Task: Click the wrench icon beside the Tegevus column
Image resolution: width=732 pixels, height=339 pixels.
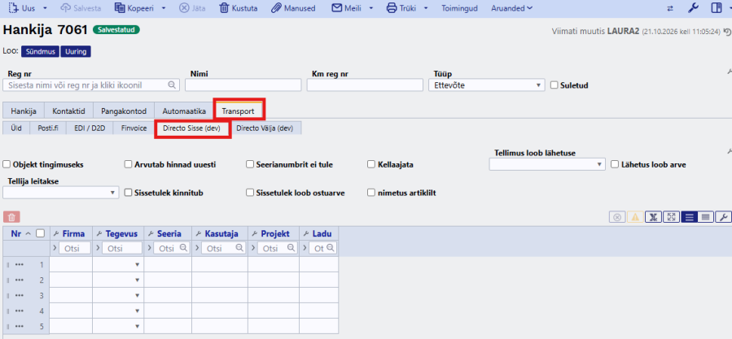Action: (100, 233)
